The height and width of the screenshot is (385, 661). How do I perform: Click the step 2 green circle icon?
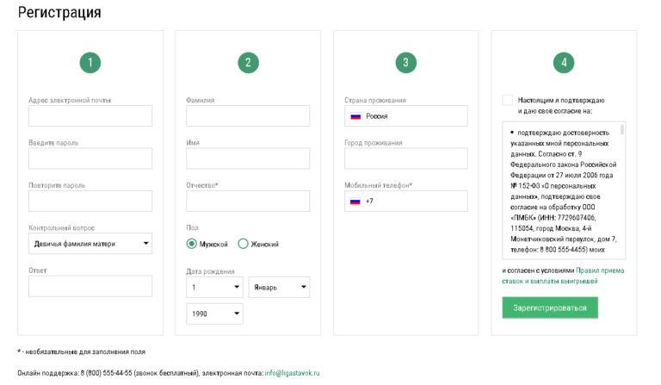click(248, 62)
